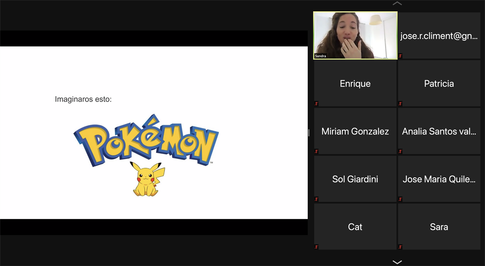Image resolution: width=485 pixels, height=266 pixels.
Task: Click muted mic icon on Miriam Gonzalez's tile
Action: pos(316,151)
